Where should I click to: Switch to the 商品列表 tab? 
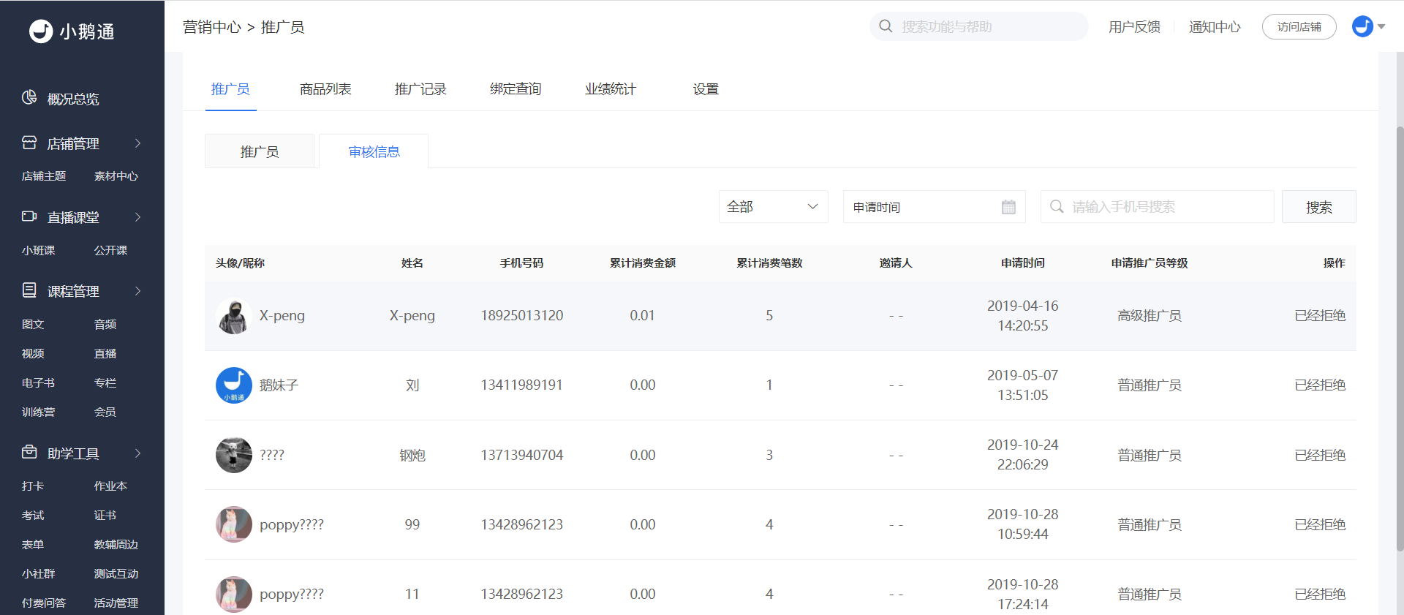tap(325, 89)
